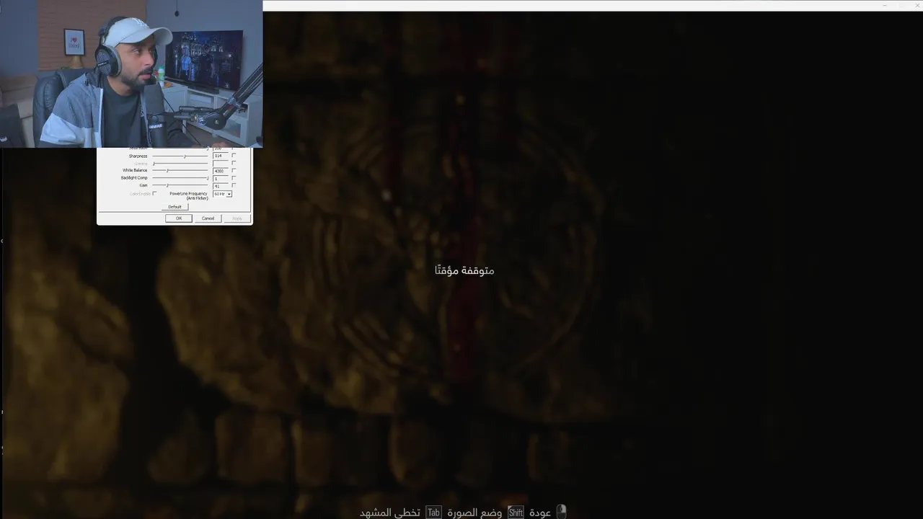
Task: Click the Backlight Comp slider
Action: click(x=180, y=178)
